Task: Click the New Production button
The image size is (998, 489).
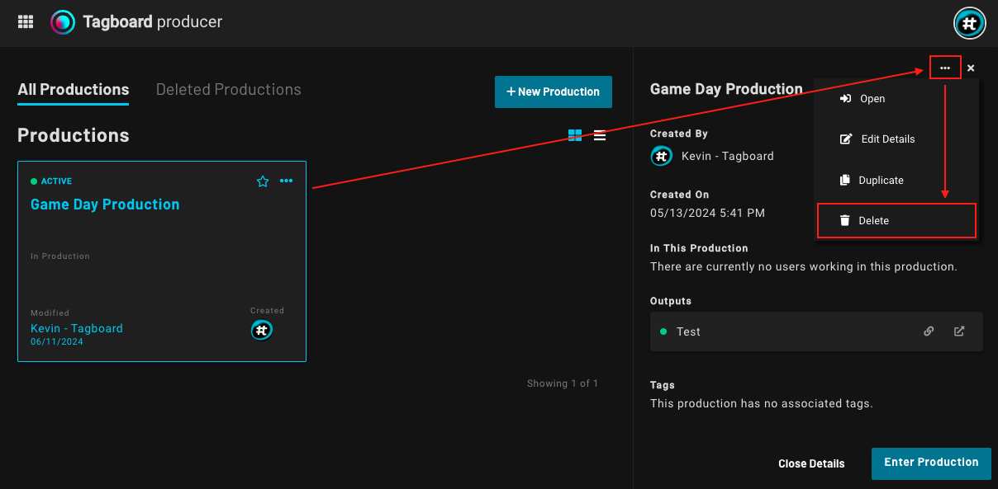Action: pyautogui.click(x=554, y=92)
